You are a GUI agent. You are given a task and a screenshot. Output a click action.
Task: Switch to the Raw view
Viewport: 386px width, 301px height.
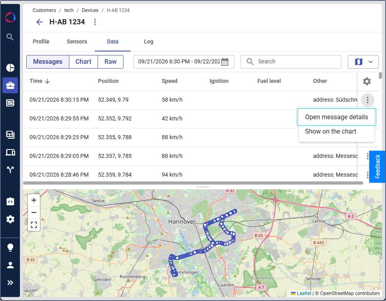coord(110,61)
